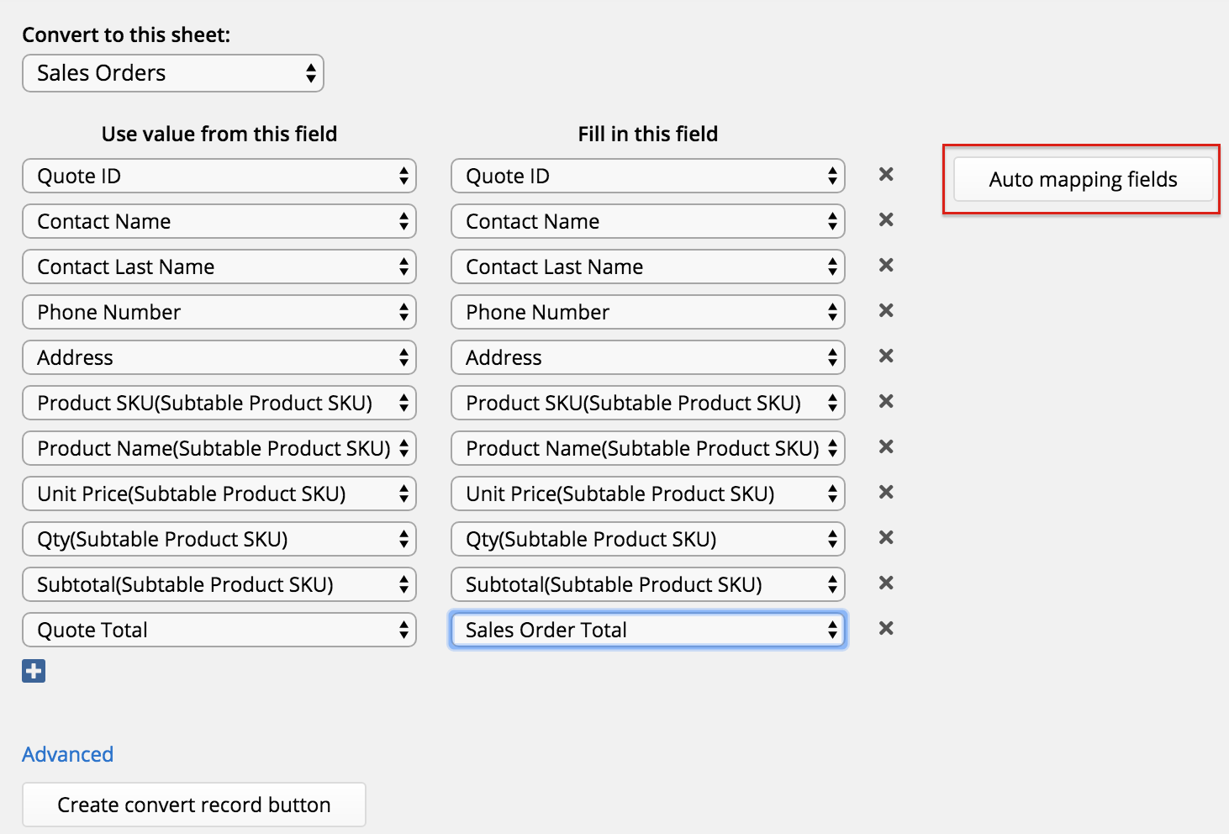Add a new field mapping with plus icon

point(34,671)
